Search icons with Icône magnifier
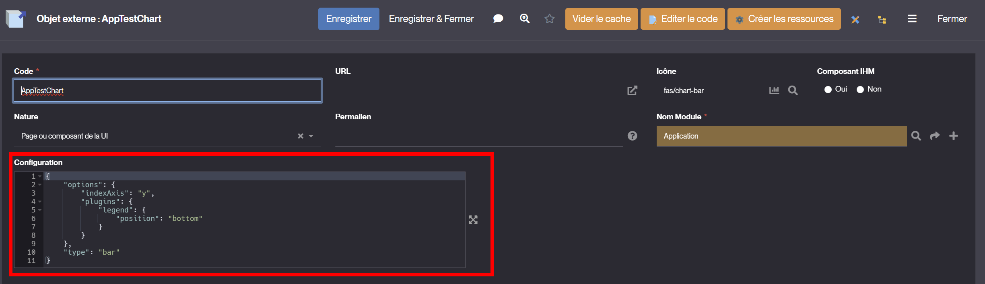The width and height of the screenshot is (985, 284). tap(793, 90)
